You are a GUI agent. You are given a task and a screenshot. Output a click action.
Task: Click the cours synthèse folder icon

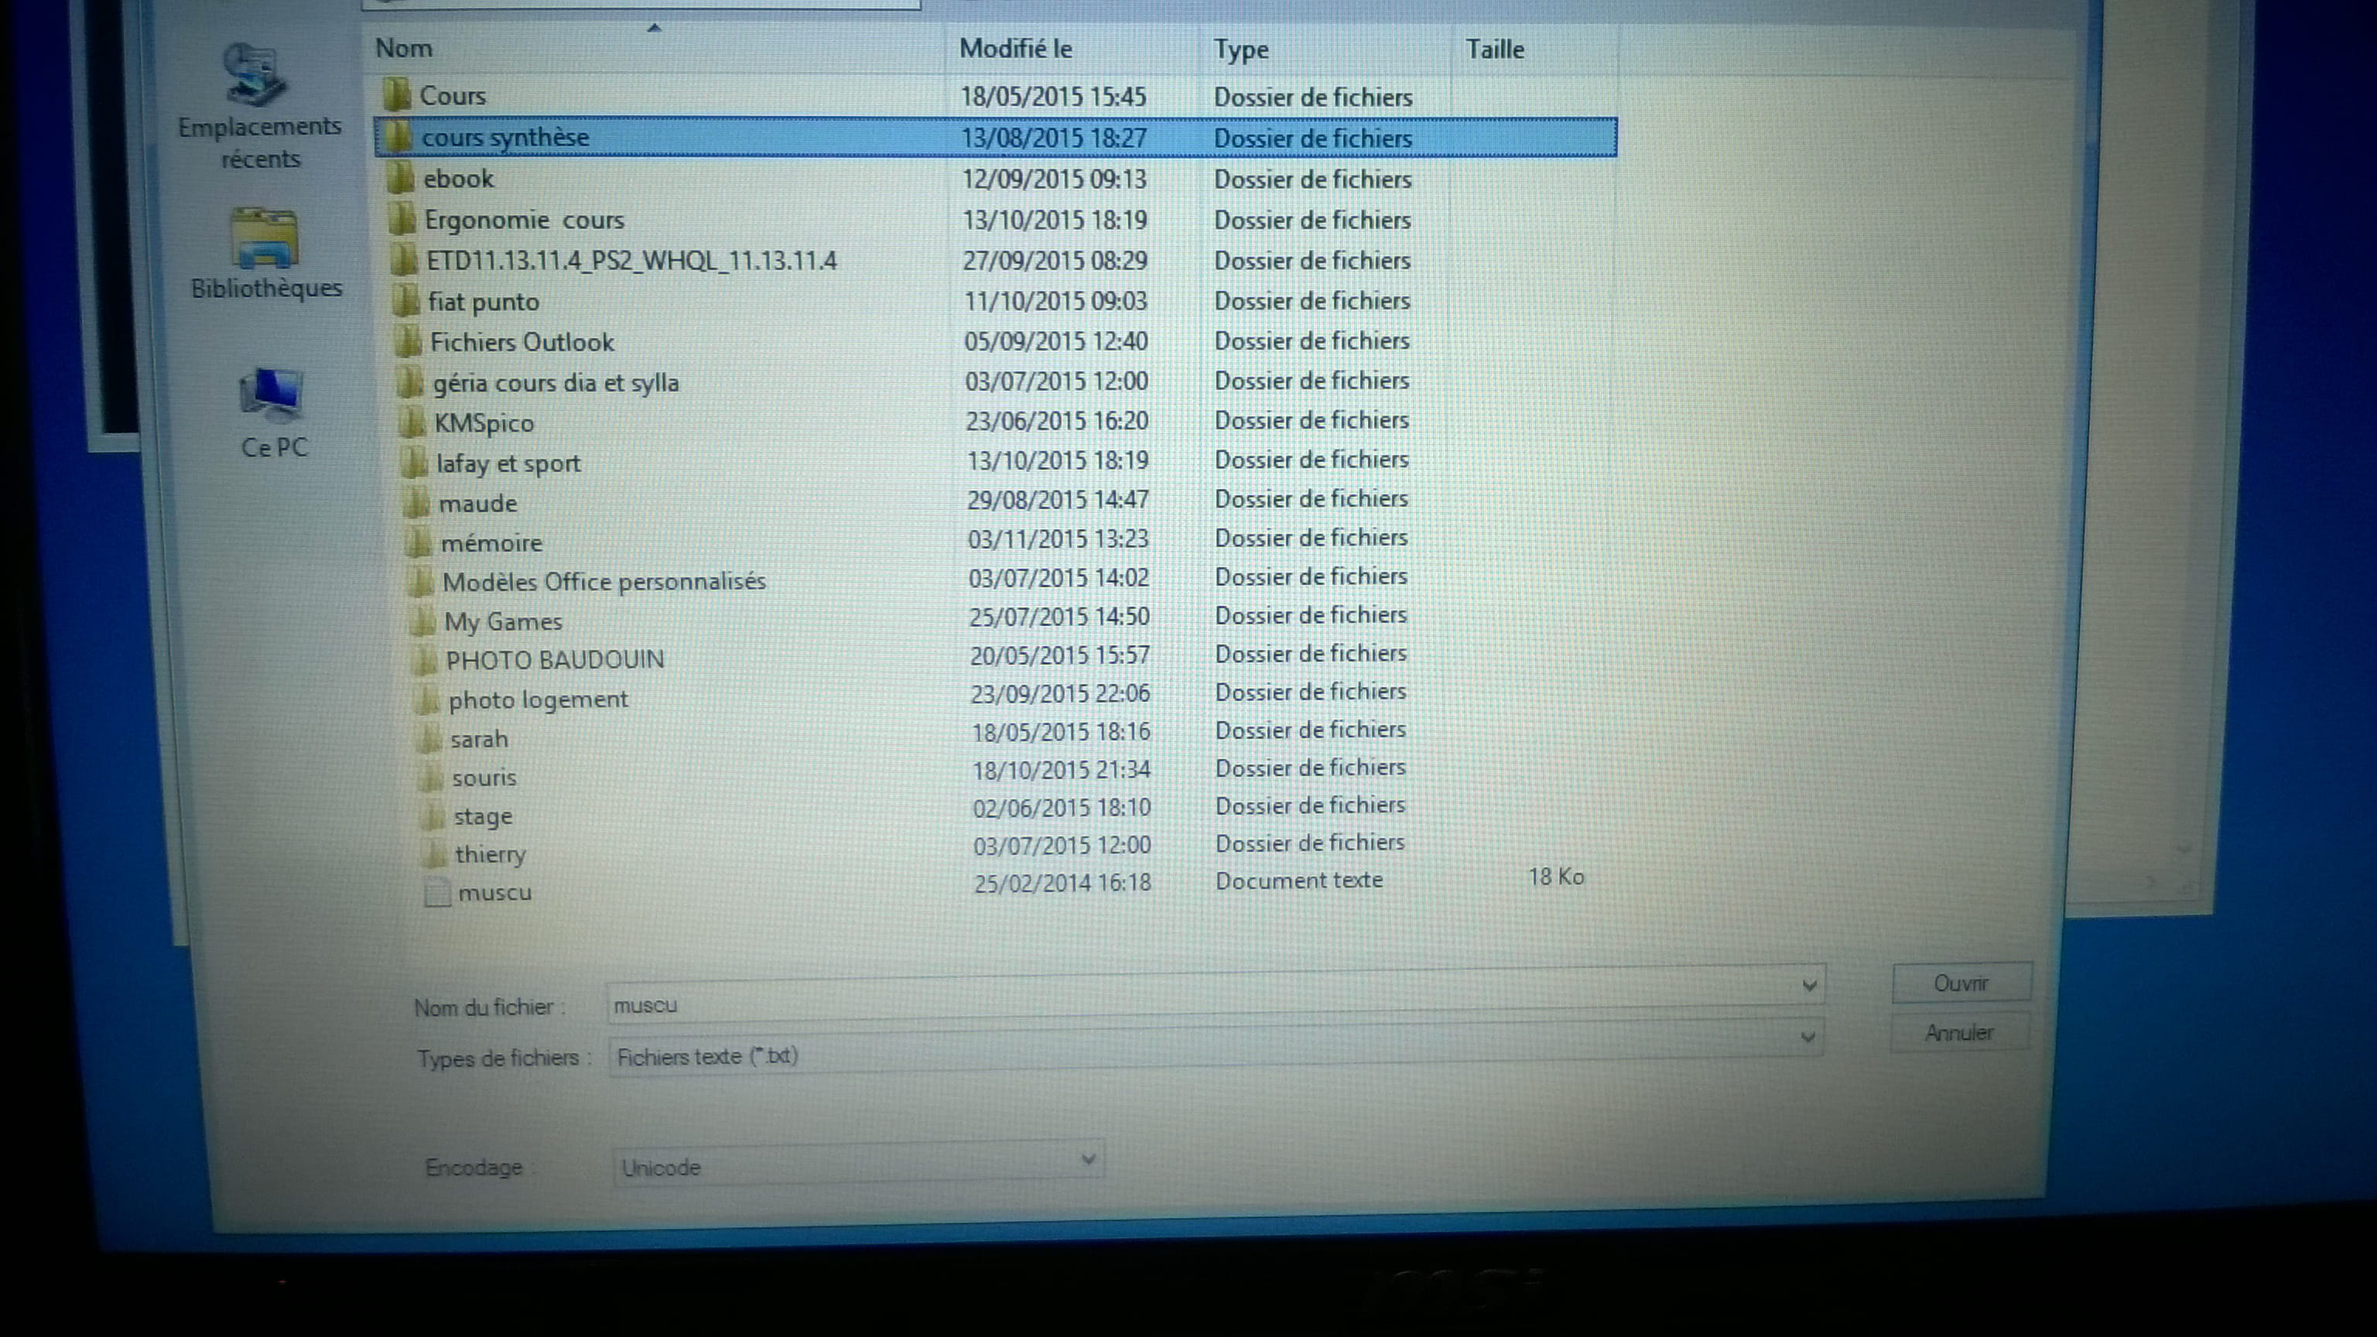[x=398, y=136]
